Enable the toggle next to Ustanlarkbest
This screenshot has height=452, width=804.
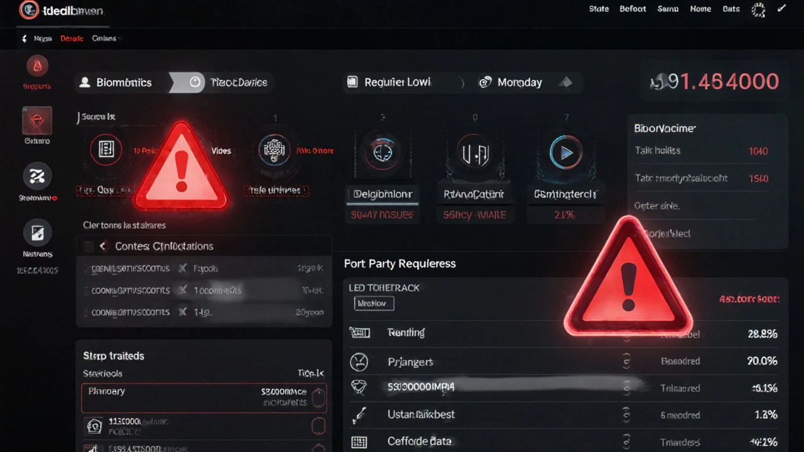point(626,414)
